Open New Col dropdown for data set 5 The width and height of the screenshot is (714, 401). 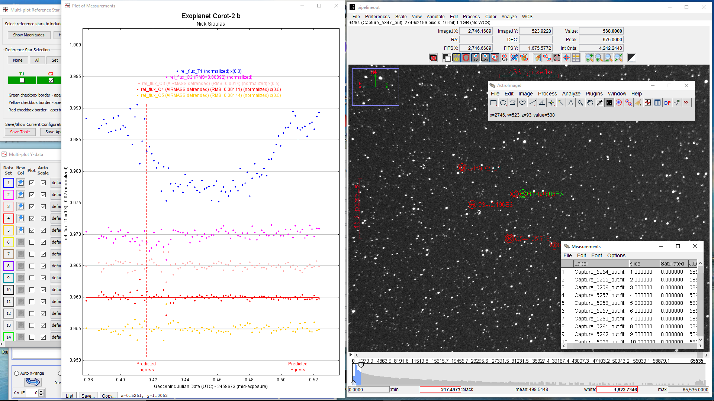click(x=21, y=230)
